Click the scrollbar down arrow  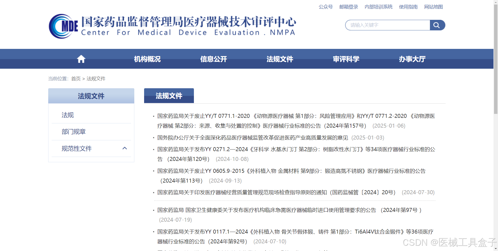pyautogui.click(x=496, y=249)
